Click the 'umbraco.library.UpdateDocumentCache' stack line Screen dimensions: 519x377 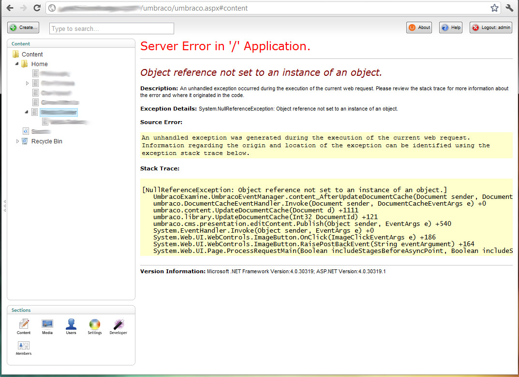point(266,217)
